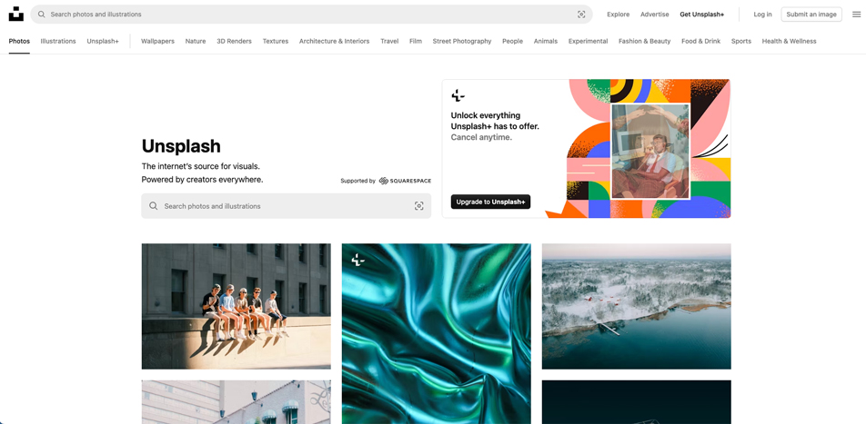
Task: Click the Advertise link
Action: [x=654, y=15]
